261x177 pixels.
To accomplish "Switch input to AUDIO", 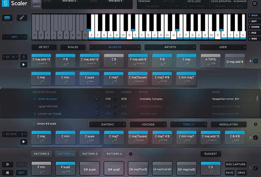I will click(x=36, y=6).
